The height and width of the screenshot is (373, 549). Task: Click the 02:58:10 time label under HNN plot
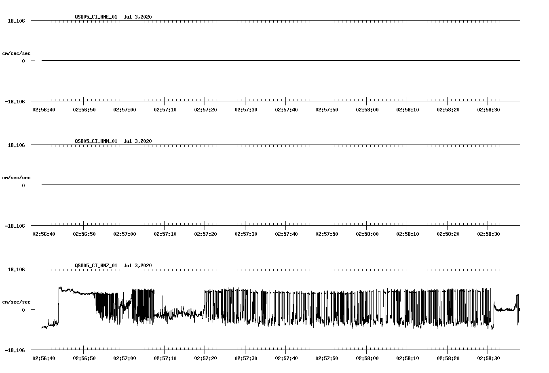coord(408,234)
